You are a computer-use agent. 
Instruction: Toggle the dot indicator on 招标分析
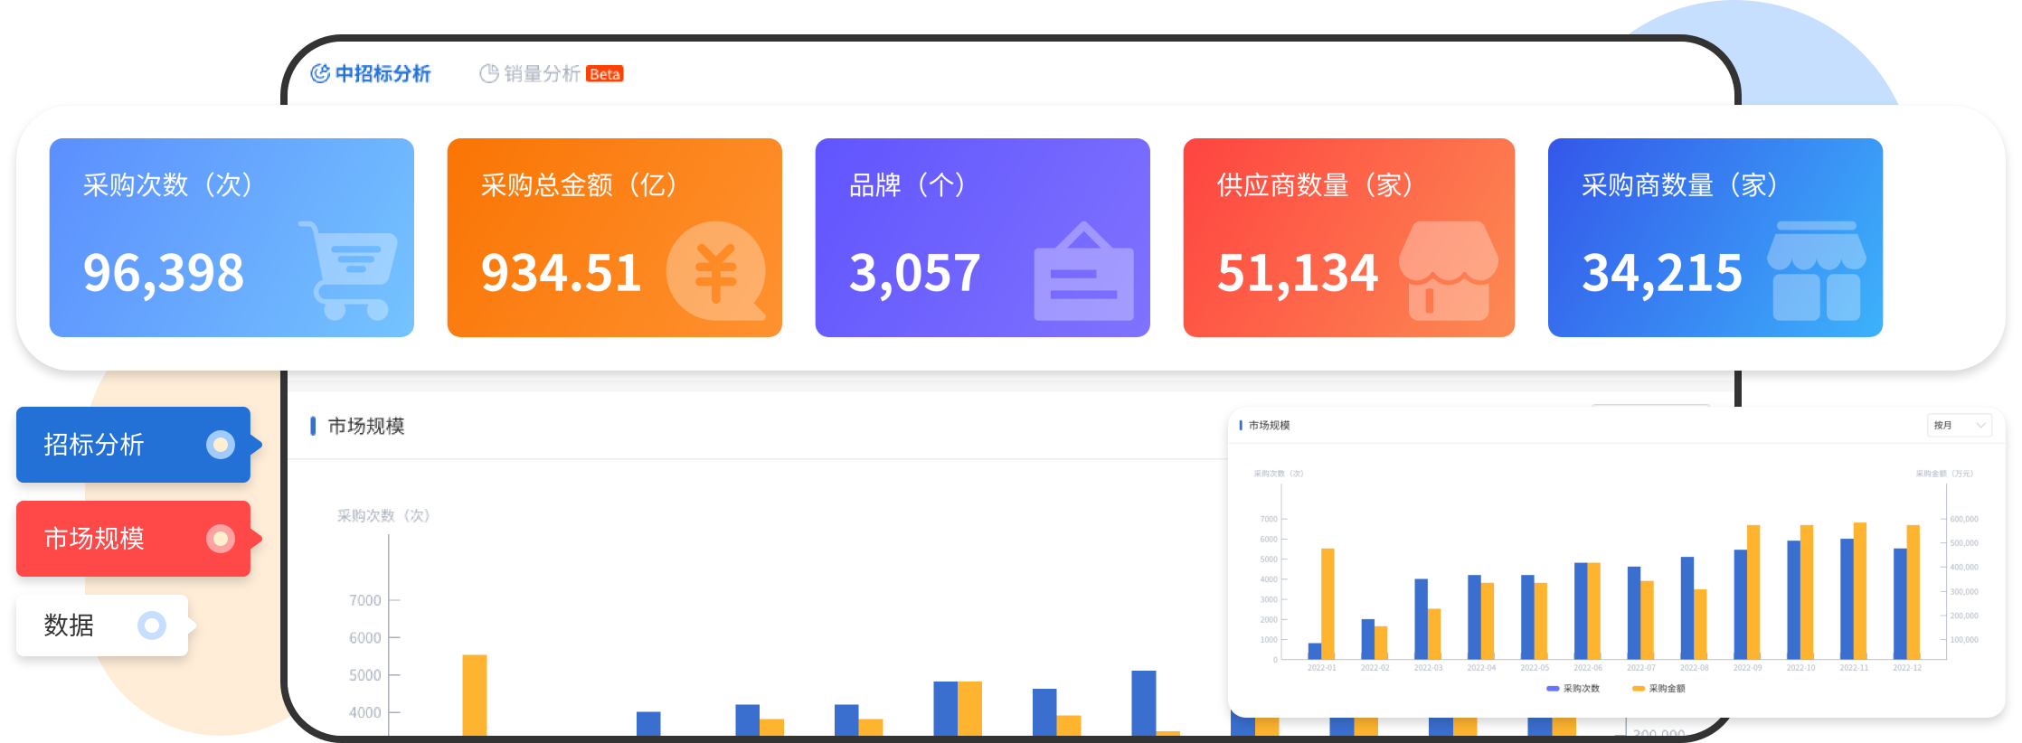221,445
